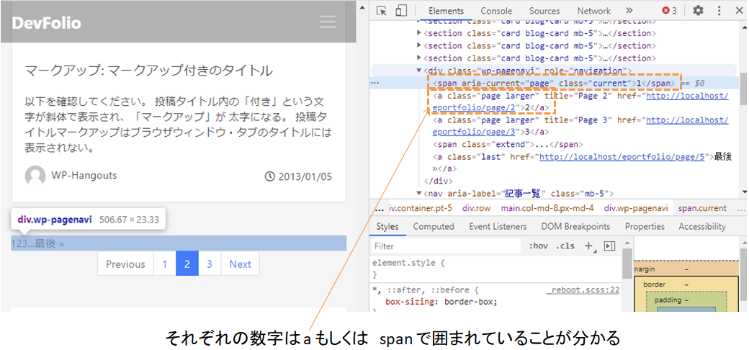Switch to the Elements tab
The height and width of the screenshot is (350, 749).
pos(446,11)
